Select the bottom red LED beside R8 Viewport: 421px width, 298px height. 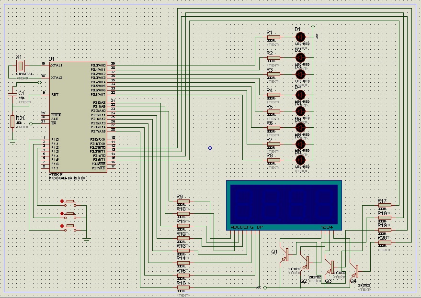300,160
